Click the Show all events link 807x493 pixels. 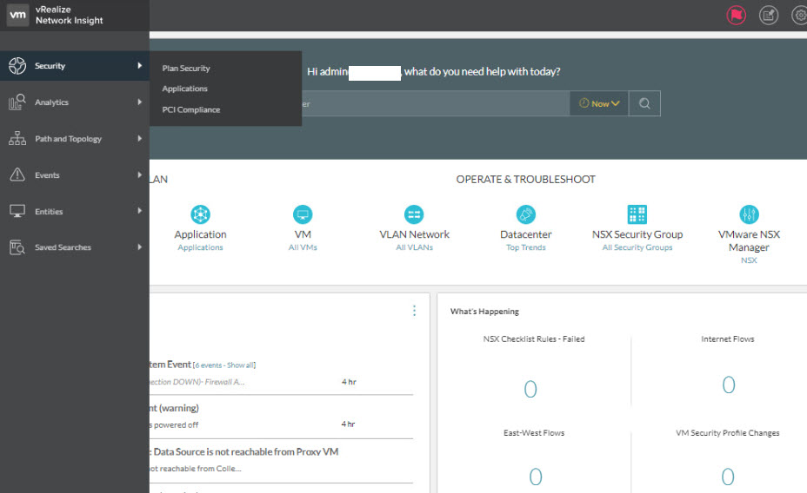coord(241,365)
